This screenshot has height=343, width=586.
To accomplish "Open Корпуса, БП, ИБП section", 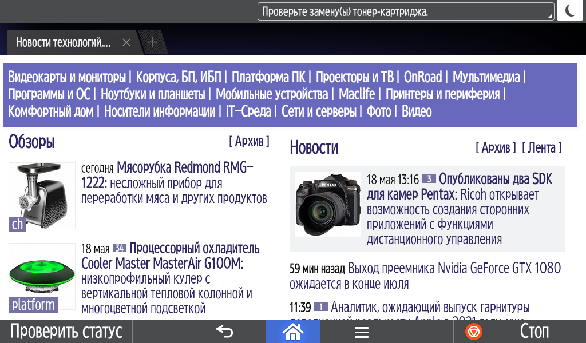I will click(x=179, y=77).
